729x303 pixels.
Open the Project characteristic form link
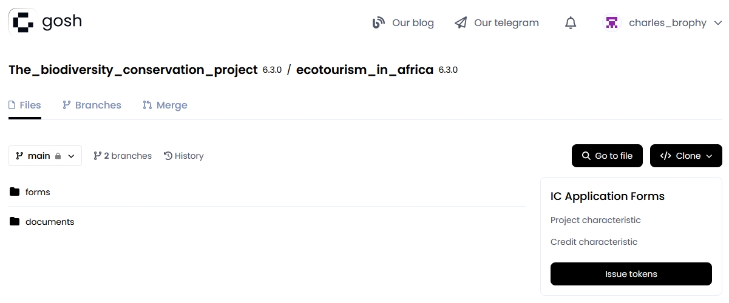point(595,220)
